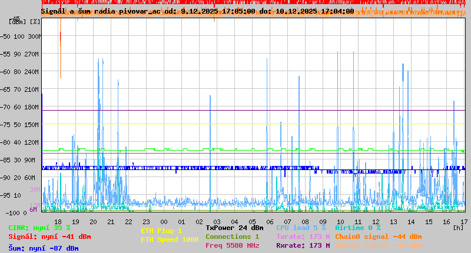
Task: Click the Freq 5580 MHz label
Action: pos(232,245)
